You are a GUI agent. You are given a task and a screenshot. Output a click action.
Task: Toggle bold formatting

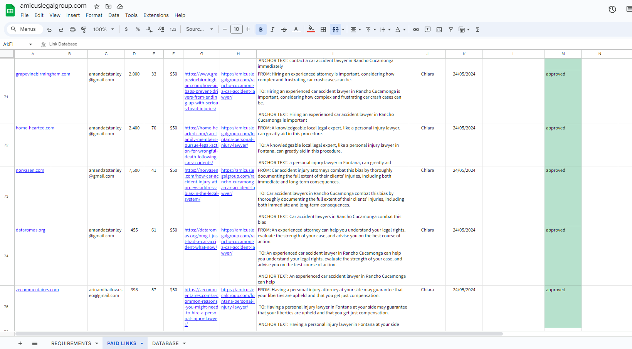(261, 30)
